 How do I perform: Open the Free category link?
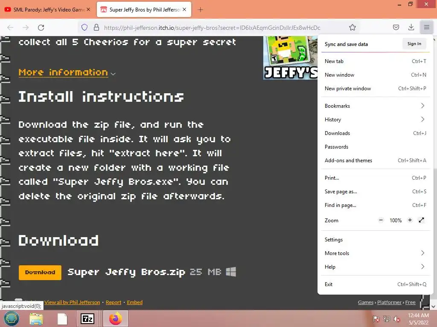pyautogui.click(x=410, y=302)
